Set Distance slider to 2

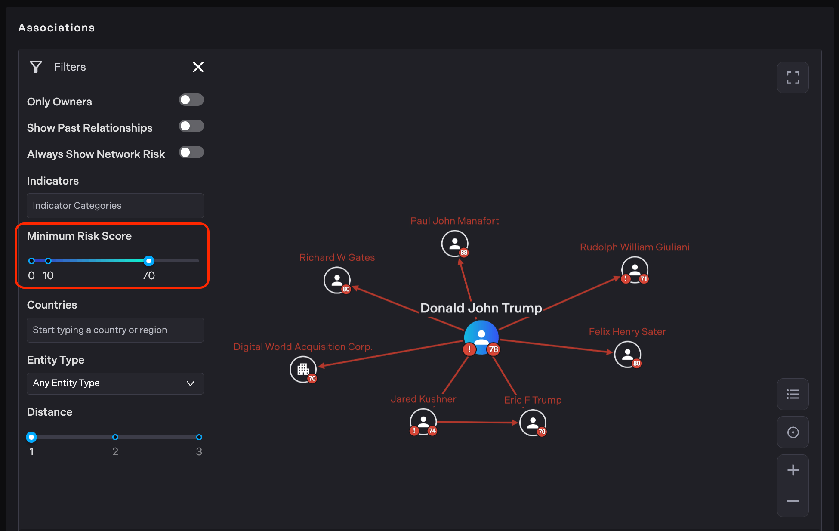(x=115, y=437)
